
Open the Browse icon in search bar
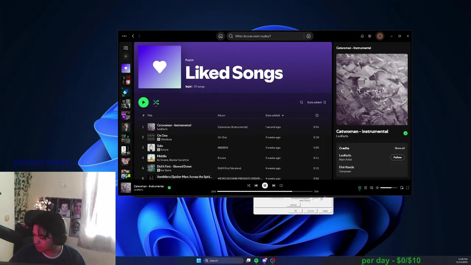308,36
